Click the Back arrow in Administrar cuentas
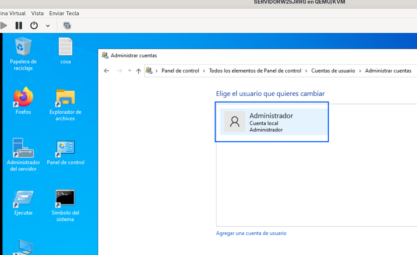417x255 pixels. 106,71
